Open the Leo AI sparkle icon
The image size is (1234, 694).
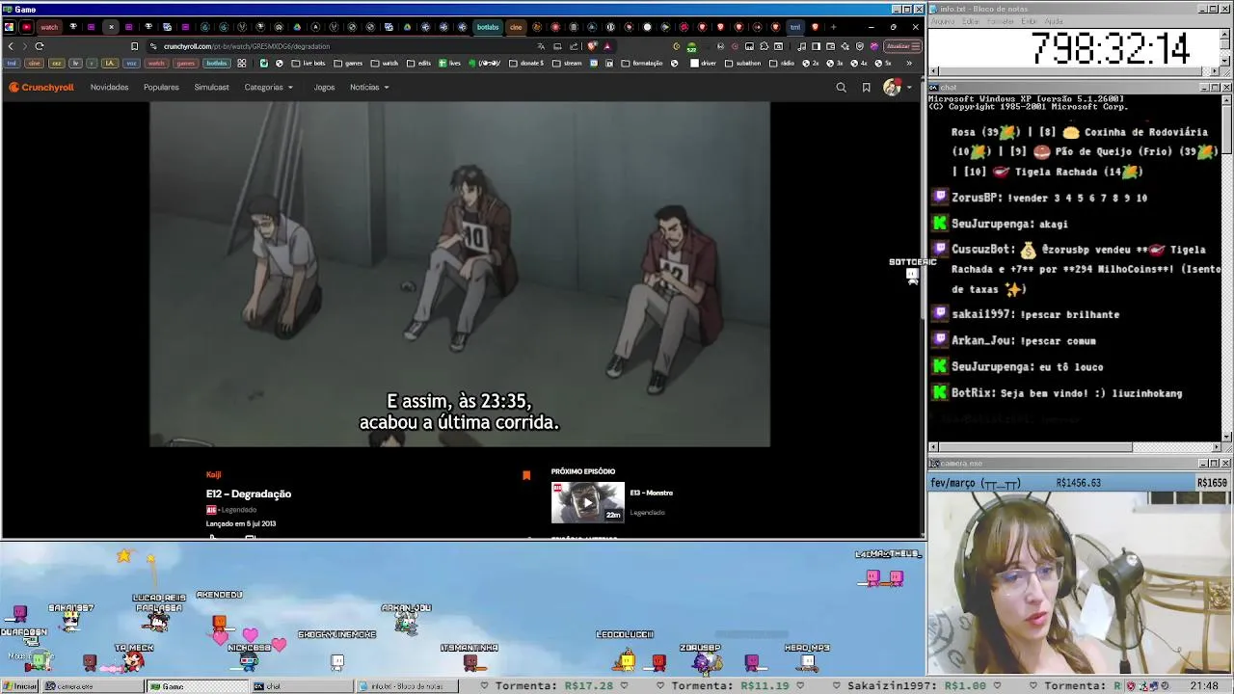[844, 46]
